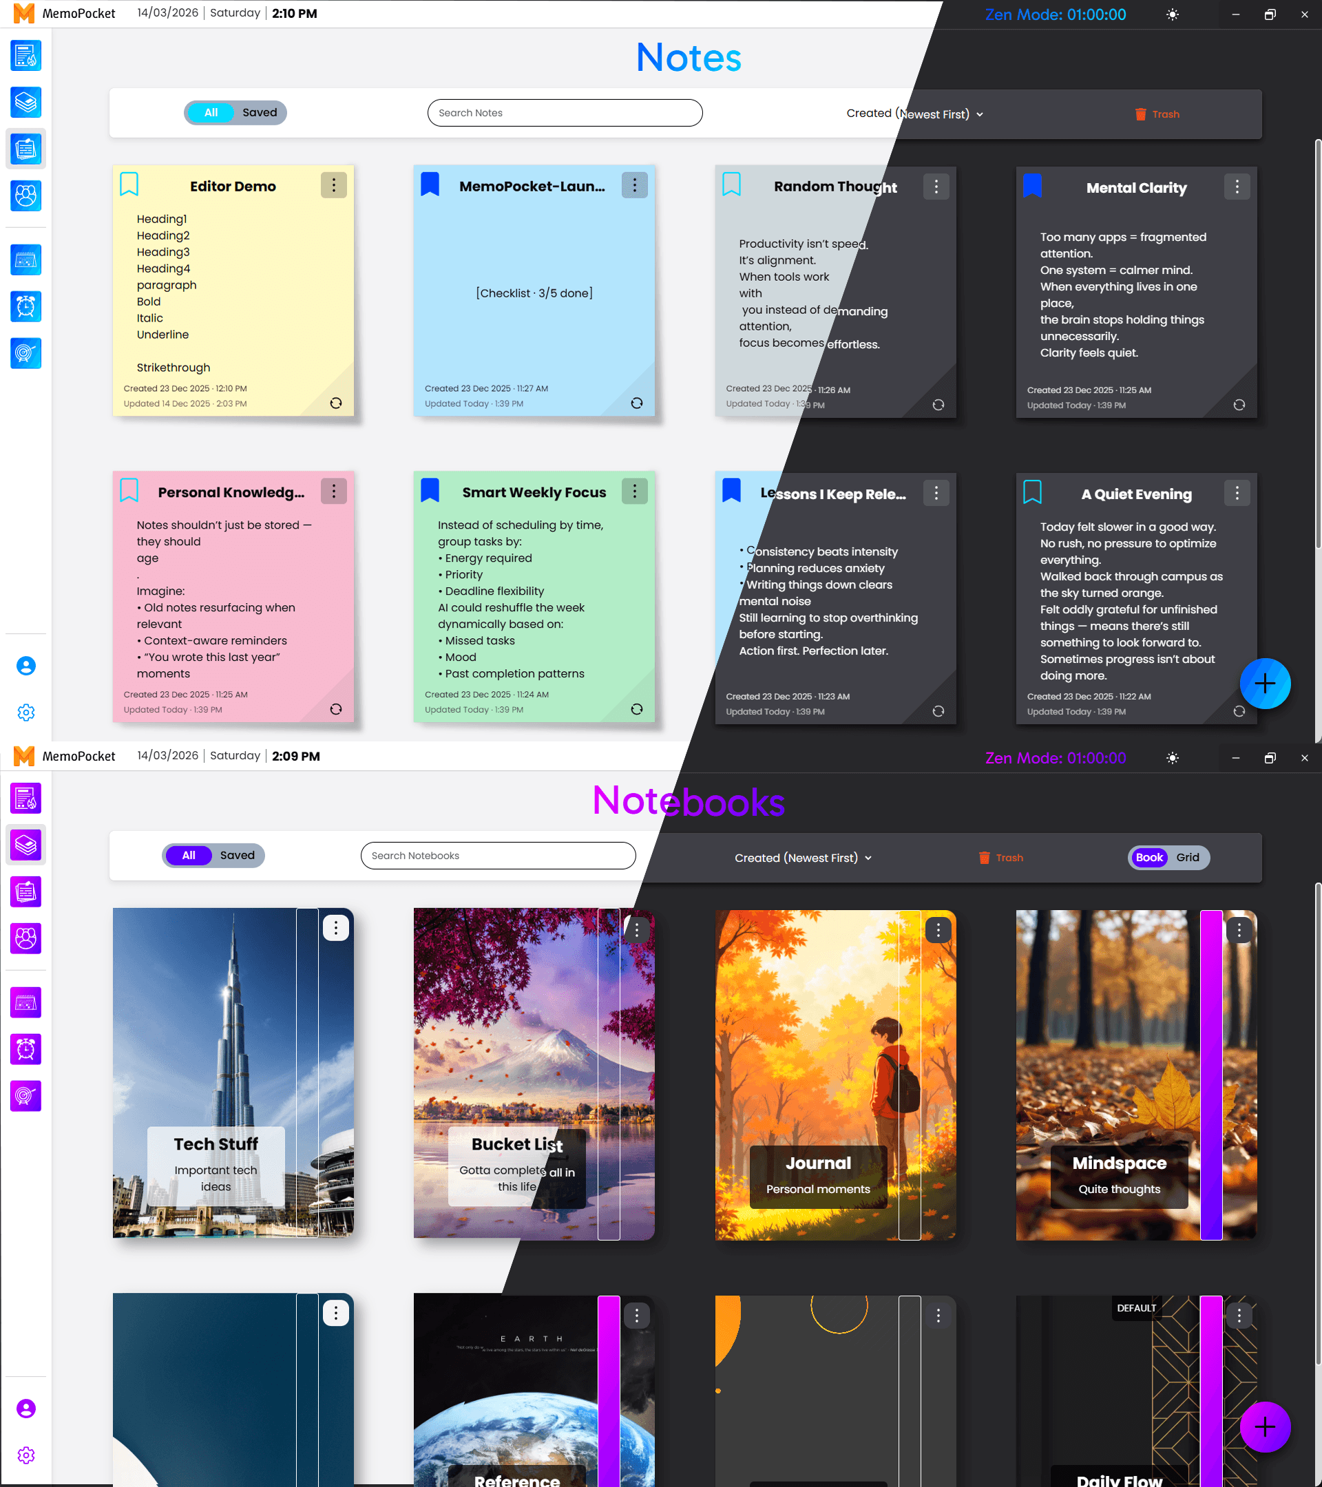This screenshot has width=1322, height=1487.
Task: Add new note with blue plus button
Action: [x=1265, y=683]
